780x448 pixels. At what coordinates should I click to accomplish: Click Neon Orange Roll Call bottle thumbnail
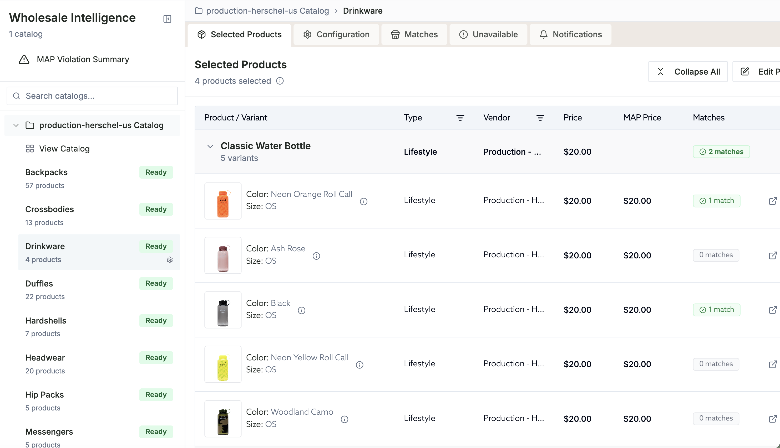click(223, 201)
